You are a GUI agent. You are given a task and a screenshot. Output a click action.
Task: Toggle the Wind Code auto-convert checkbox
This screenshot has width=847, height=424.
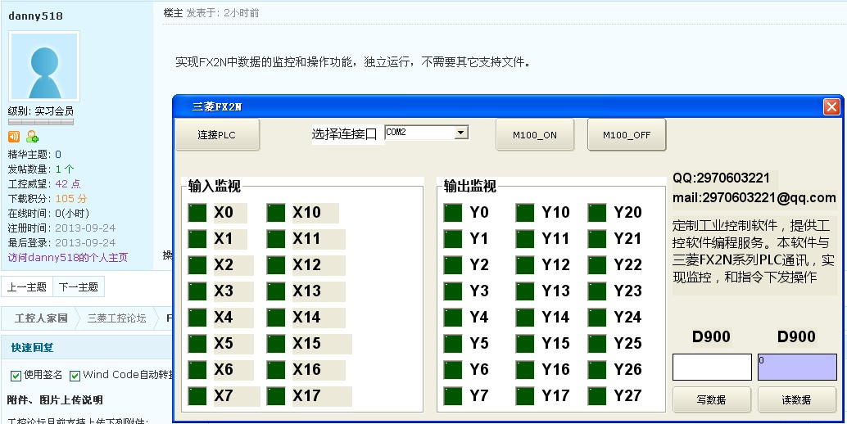pyautogui.click(x=75, y=375)
